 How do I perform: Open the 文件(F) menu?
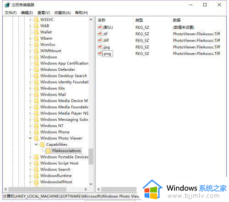click(x=11, y=13)
